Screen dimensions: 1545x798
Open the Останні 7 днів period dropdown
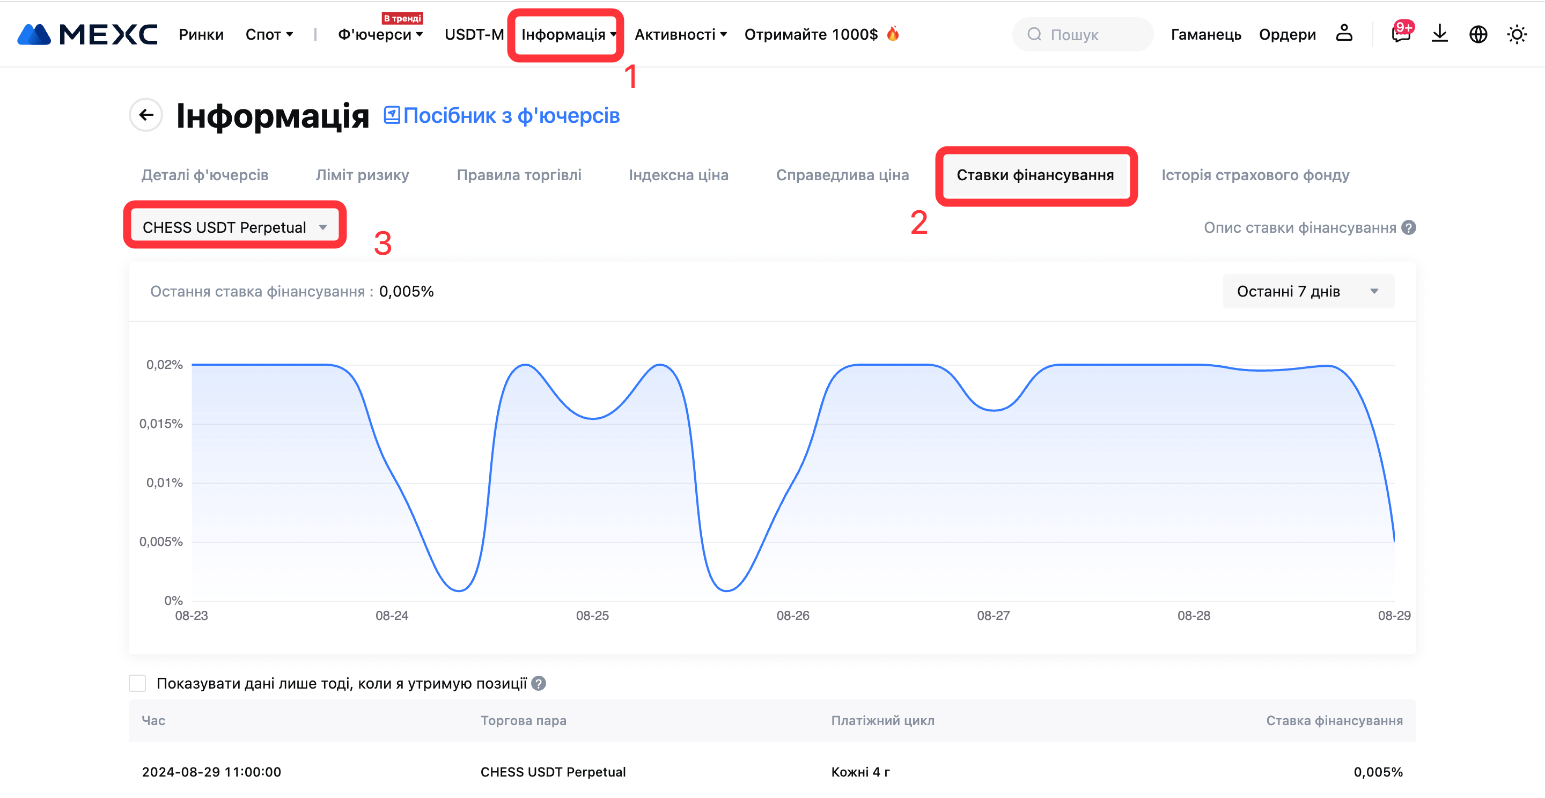pyautogui.click(x=1308, y=291)
